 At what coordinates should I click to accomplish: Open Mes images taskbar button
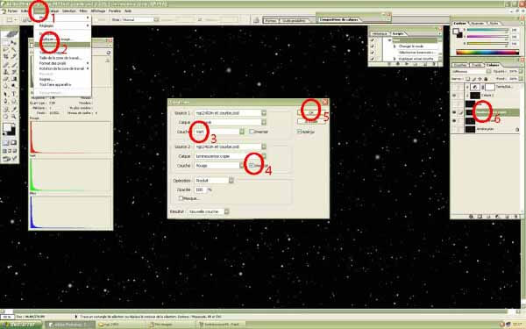pyautogui.click(x=169, y=325)
